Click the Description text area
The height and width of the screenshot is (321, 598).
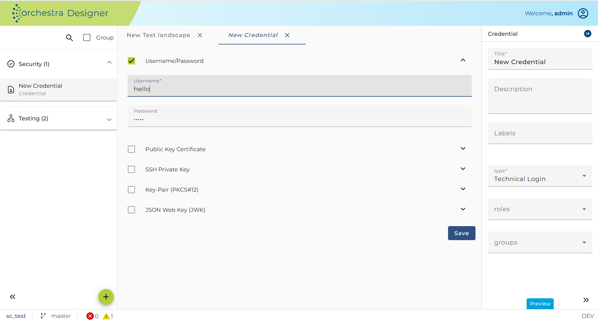point(540,96)
